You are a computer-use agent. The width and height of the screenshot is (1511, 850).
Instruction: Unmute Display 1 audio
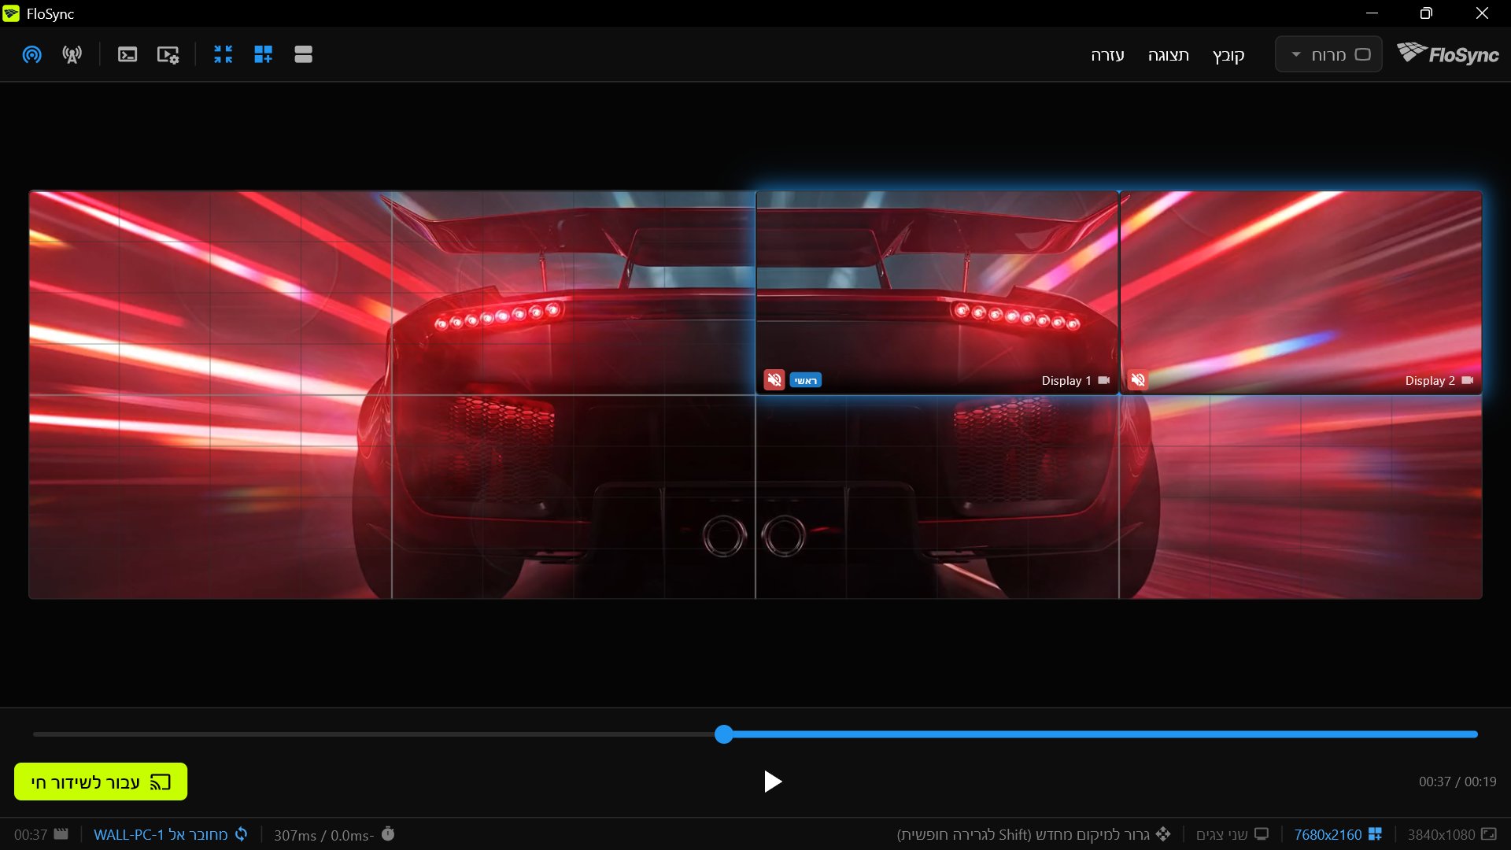774,380
